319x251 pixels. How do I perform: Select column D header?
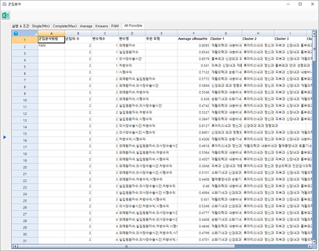tap(132, 33)
